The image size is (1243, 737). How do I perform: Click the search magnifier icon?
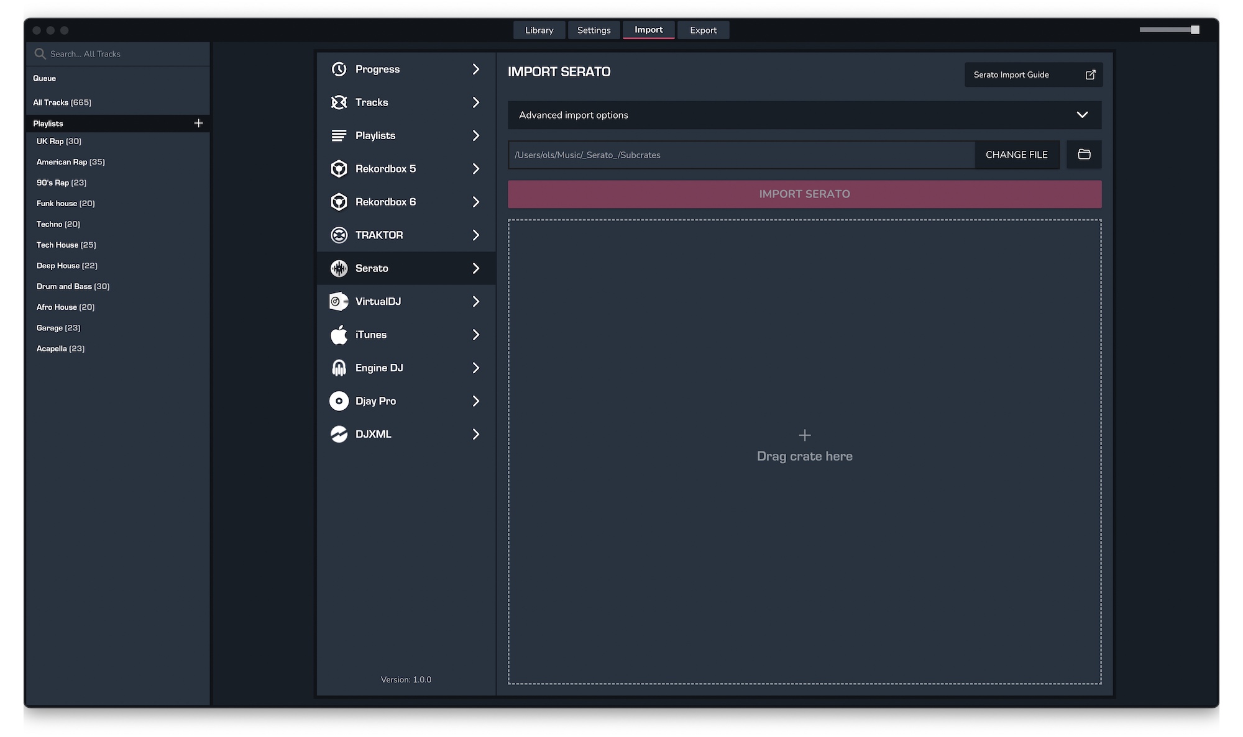[40, 54]
